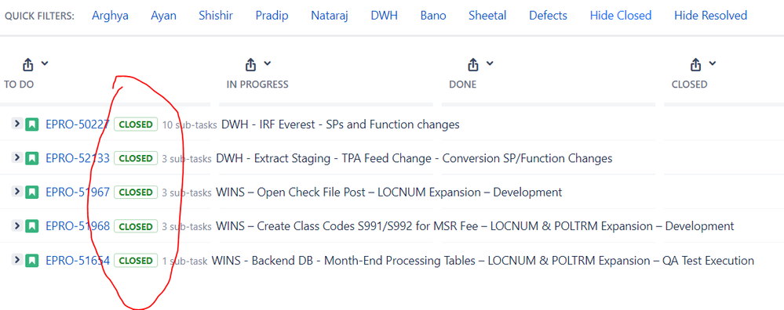The width and height of the screenshot is (784, 310).
Task: Click the "3 sub-tasks" count on EPRO-52133
Action: coord(187,158)
